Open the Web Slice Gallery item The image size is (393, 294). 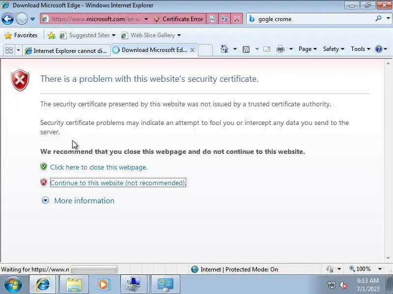pyautogui.click(x=151, y=35)
